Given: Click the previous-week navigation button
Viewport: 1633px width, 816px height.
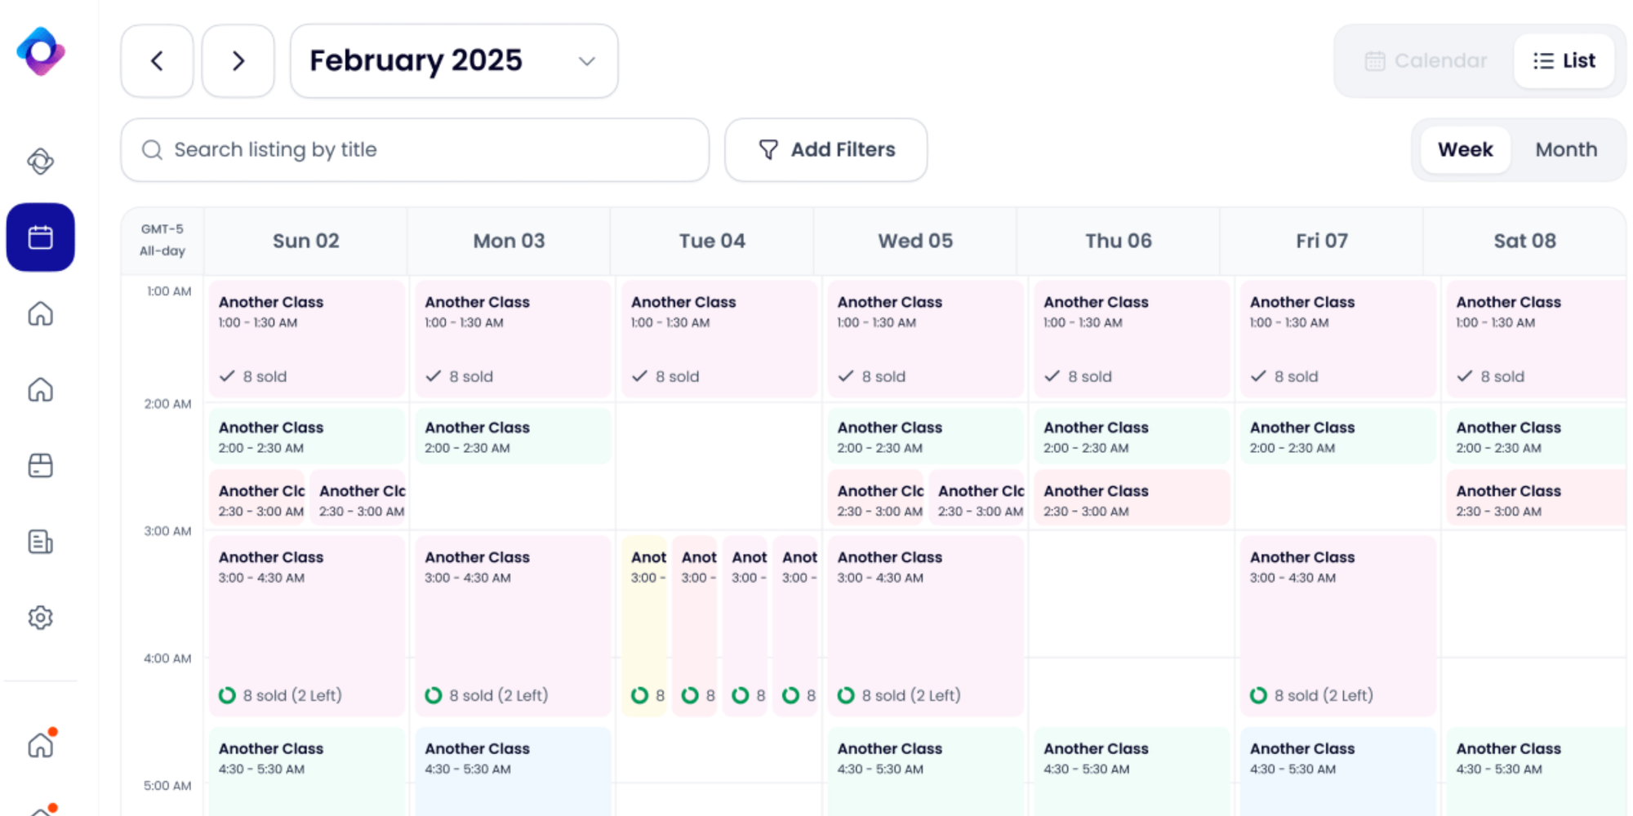Looking at the screenshot, I should [156, 60].
